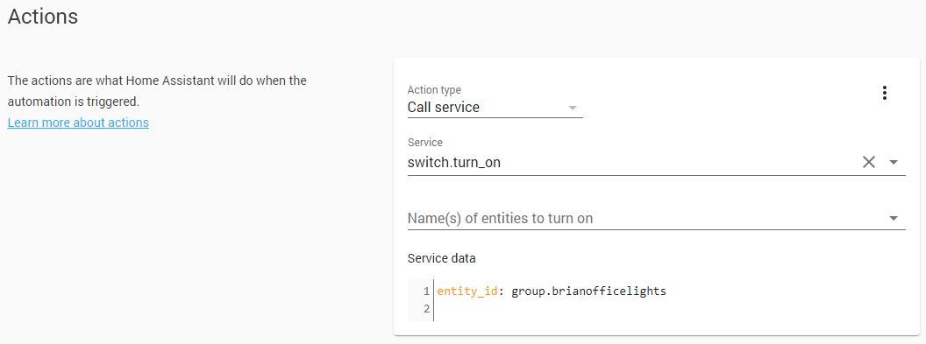Screen dimensions: 926x344
Task: Click the entity_id line in Service data editor
Action: [x=551, y=291]
